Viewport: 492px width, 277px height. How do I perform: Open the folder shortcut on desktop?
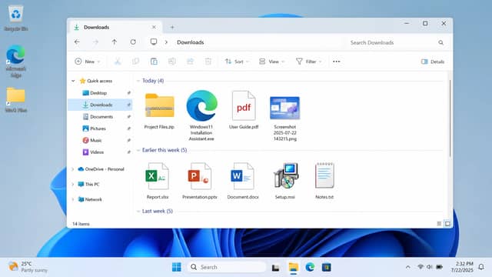click(x=15, y=100)
